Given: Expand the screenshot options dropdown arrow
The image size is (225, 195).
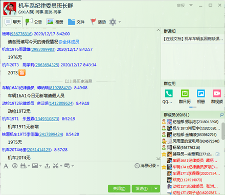Looking at the screenshot, I should click(61, 166).
